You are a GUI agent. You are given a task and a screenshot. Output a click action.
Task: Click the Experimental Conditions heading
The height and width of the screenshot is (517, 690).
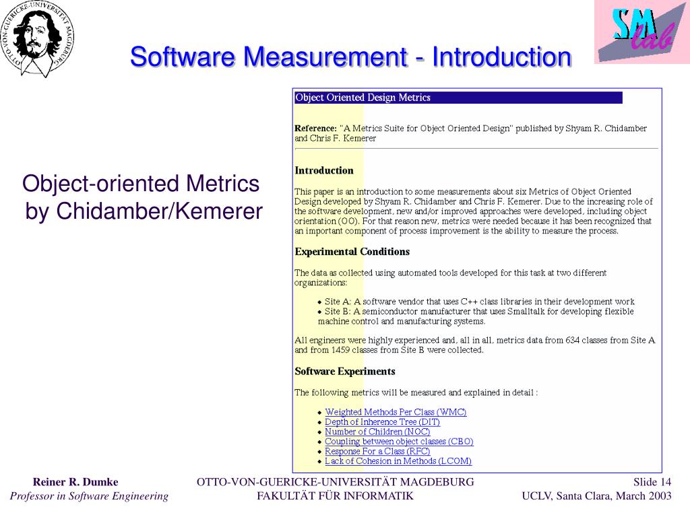352,252
